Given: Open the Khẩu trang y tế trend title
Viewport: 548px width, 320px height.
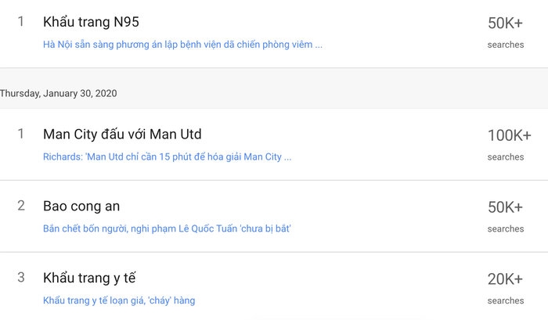Looking at the screenshot, I should tap(89, 278).
